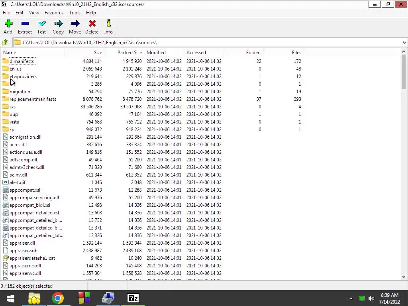Go up one folder level icon
Screen dimensions: 408x306
coord(5,42)
